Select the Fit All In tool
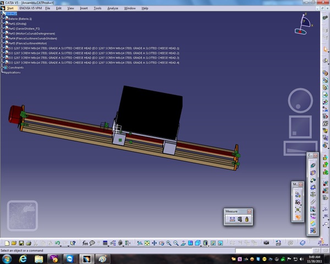This screenshot has width=330, height=264. (147, 243)
